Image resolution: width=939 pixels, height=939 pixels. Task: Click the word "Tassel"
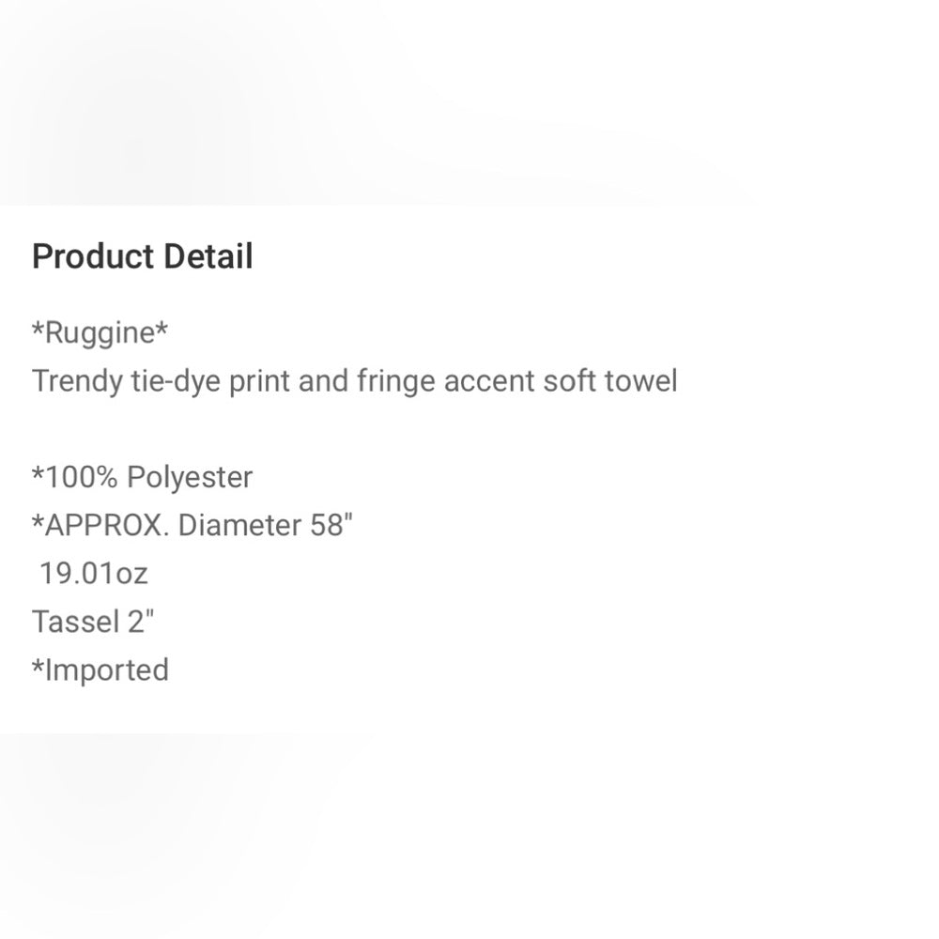click(73, 622)
